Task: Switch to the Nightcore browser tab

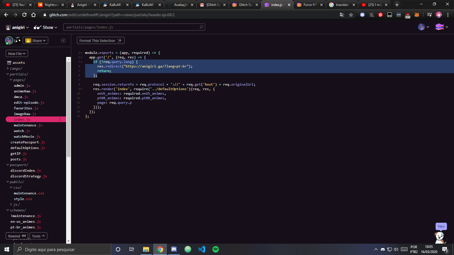Action: point(51,5)
